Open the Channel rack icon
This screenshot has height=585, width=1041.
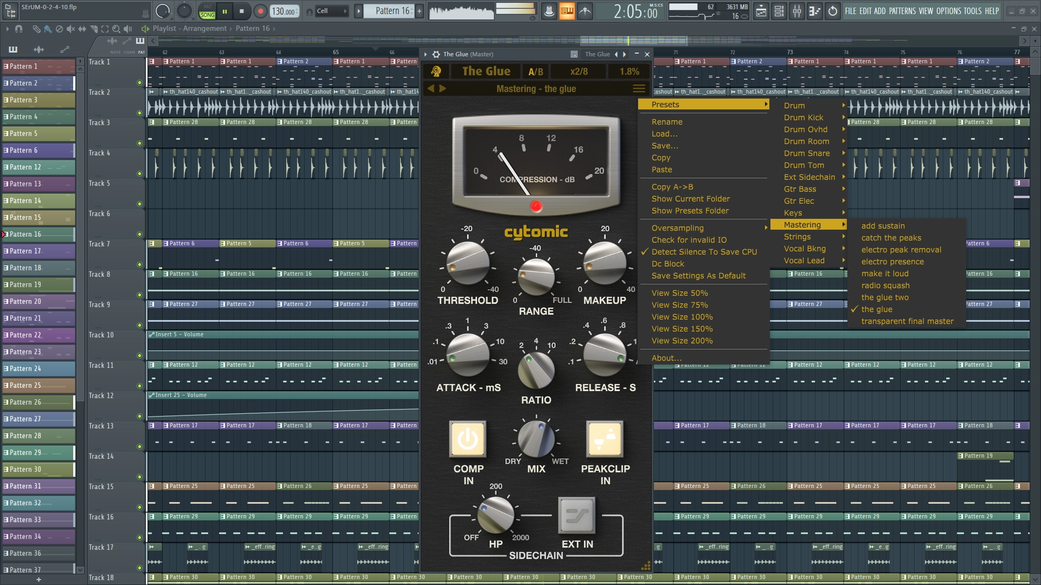779,11
